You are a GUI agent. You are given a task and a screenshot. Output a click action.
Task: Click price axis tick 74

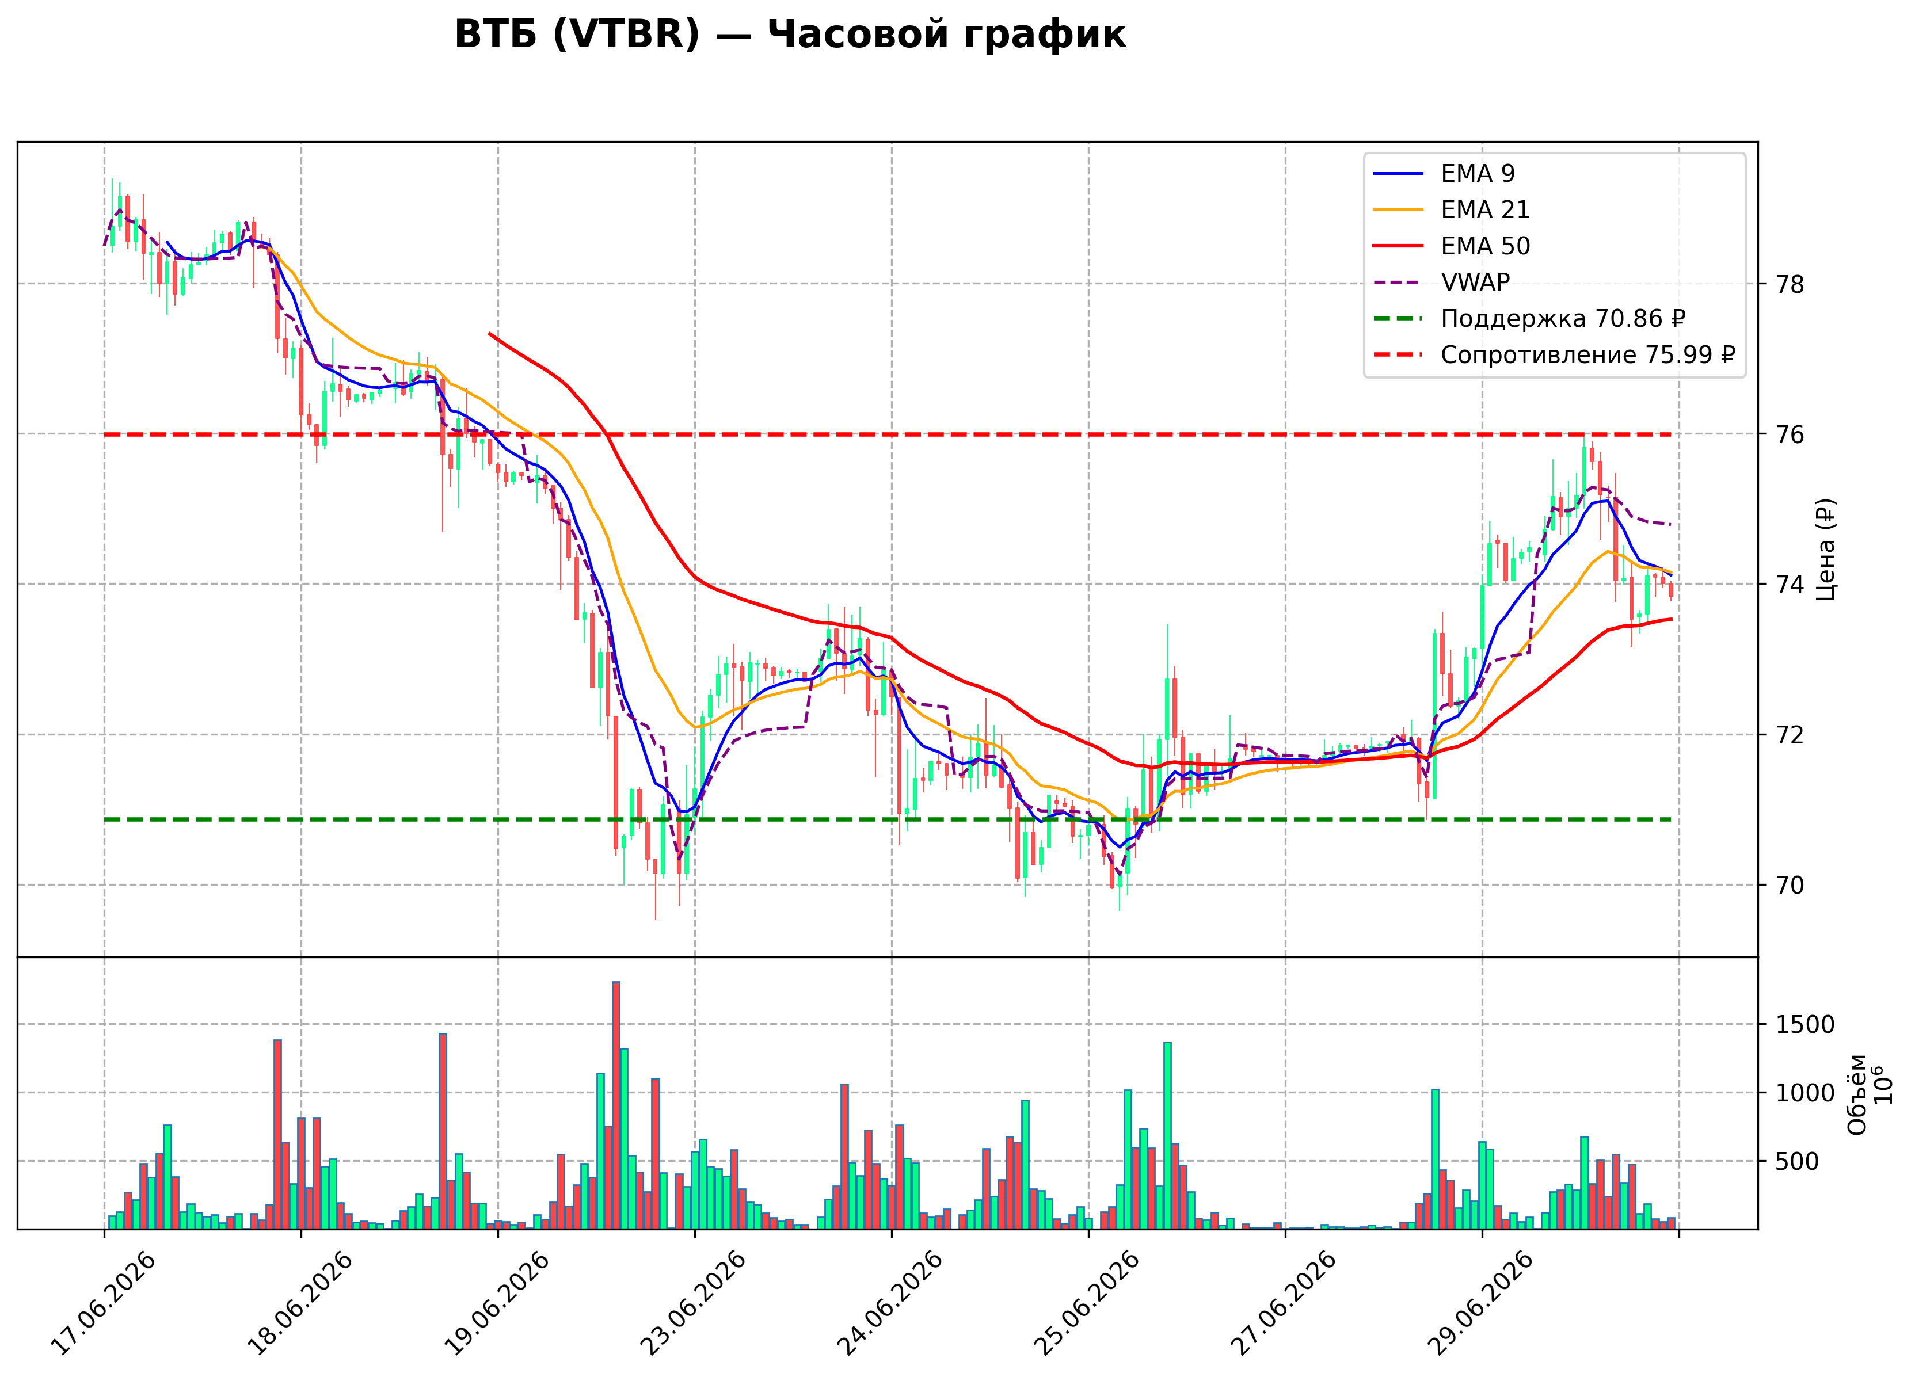point(1790,585)
